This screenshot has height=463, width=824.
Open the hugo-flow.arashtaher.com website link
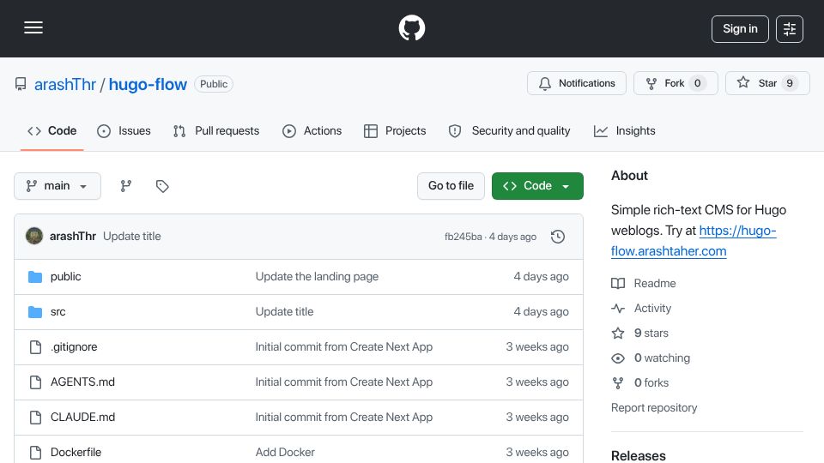(x=694, y=241)
